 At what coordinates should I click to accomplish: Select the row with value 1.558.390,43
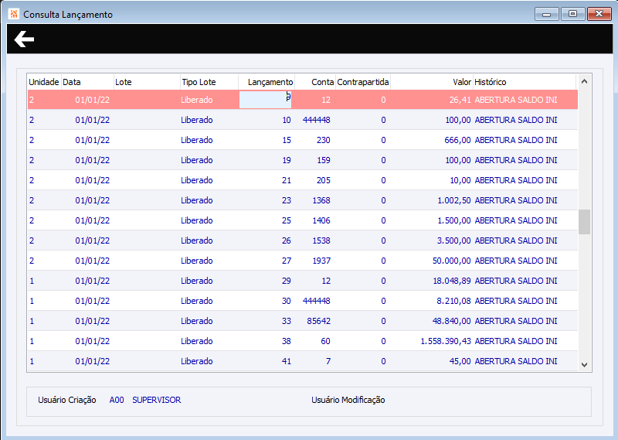coord(446,341)
